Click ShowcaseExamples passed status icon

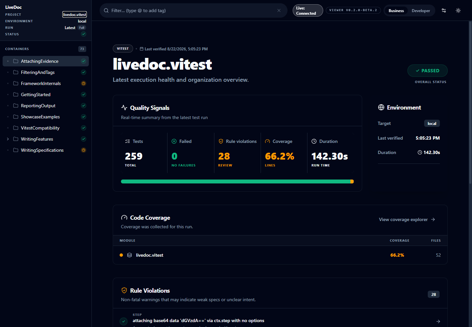click(x=84, y=117)
